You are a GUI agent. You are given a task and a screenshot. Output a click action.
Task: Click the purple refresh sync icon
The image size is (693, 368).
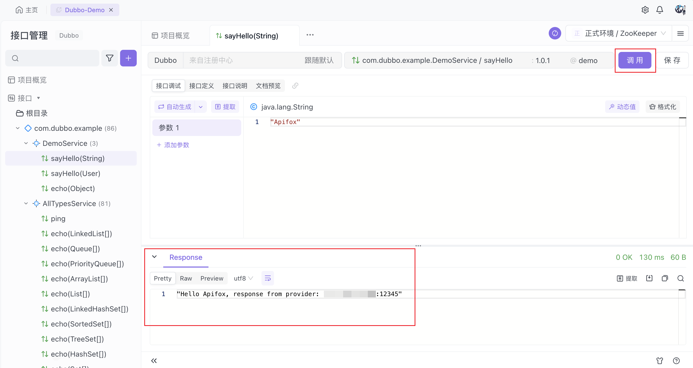[555, 33]
